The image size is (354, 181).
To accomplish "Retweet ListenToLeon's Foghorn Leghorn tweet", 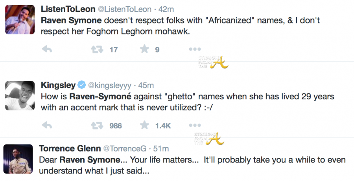I will click(x=95, y=50).
